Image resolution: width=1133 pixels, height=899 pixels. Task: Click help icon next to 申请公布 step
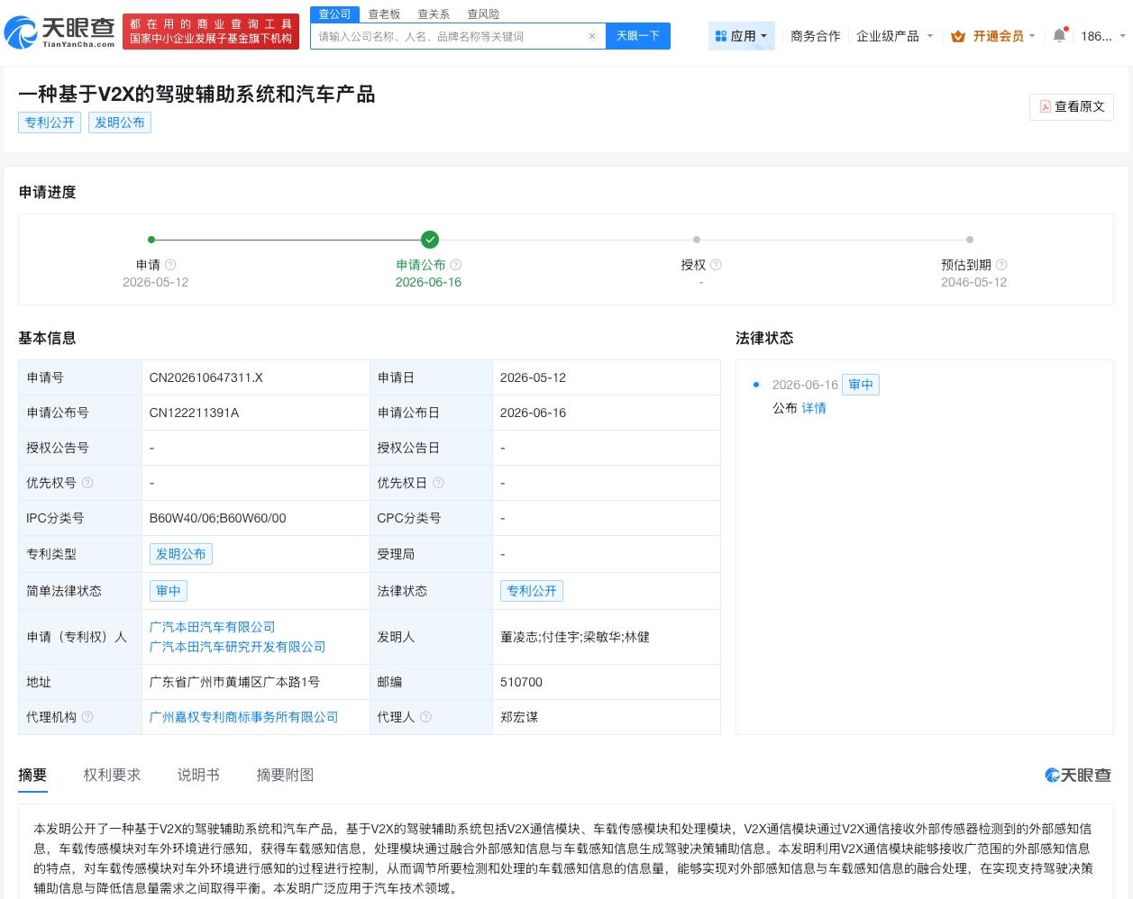pyautogui.click(x=455, y=265)
